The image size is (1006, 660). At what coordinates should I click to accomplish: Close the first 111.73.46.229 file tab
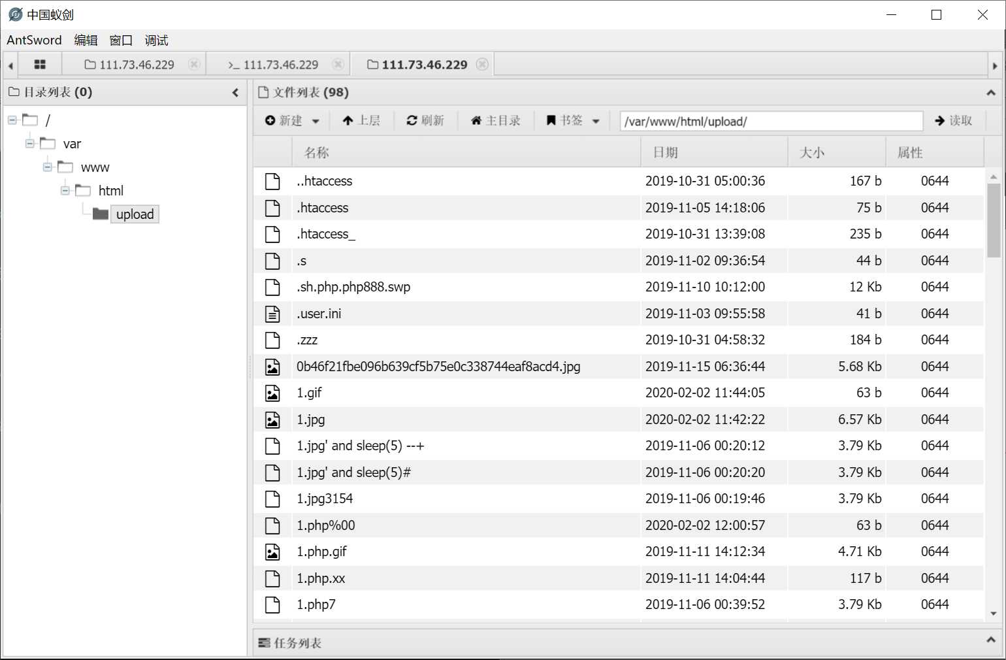point(194,65)
